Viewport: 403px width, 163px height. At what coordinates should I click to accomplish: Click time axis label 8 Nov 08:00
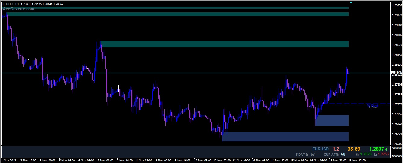[144, 161]
